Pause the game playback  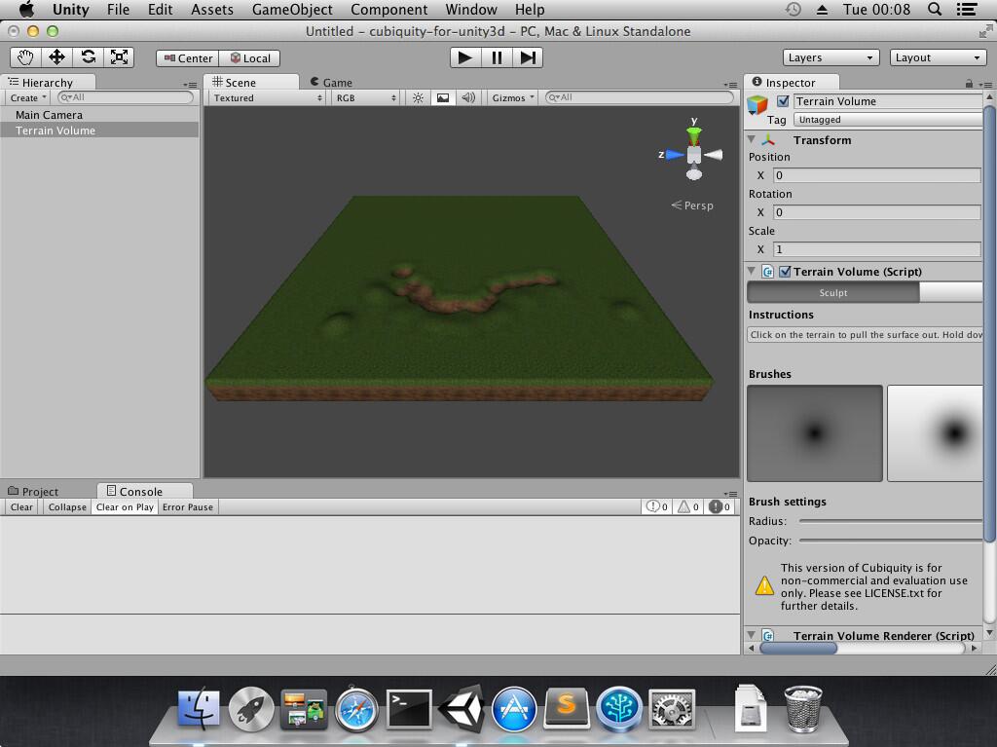(x=497, y=57)
